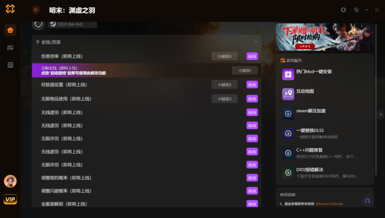Open the 明末 promotional banner
This screenshot has width=385, height=218.
click(x=325, y=37)
